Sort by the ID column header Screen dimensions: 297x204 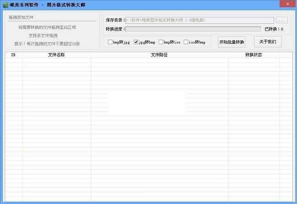pyautogui.click(x=13, y=55)
